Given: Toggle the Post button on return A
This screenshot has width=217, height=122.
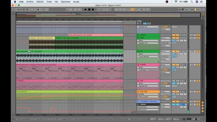Looking at the screenshot, I should pyautogui.click(x=185, y=101).
